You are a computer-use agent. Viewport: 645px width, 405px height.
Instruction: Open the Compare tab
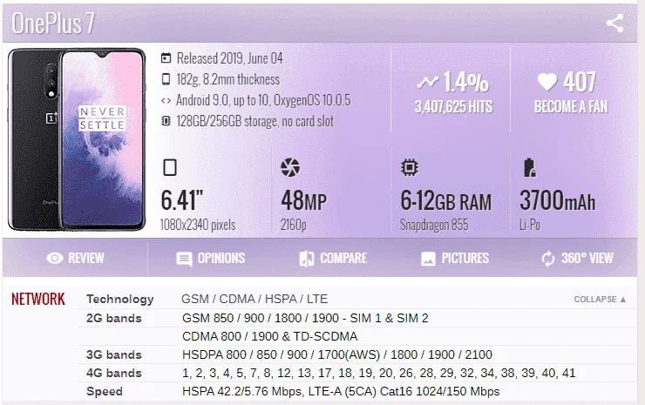(333, 258)
